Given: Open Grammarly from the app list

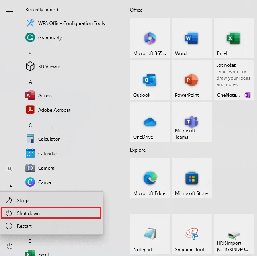Looking at the screenshot, I should pos(43,38).
